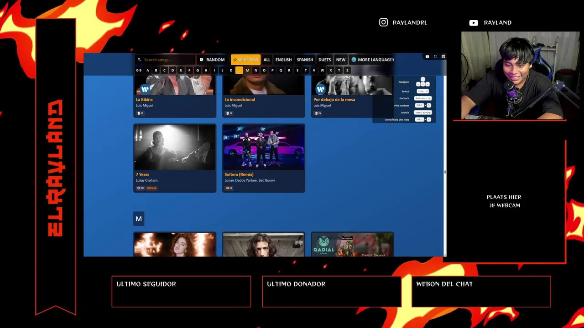This screenshot has height=328, width=584.
Task: Open the RADIAL thumbnail in the M section
Action: point(352,245)
